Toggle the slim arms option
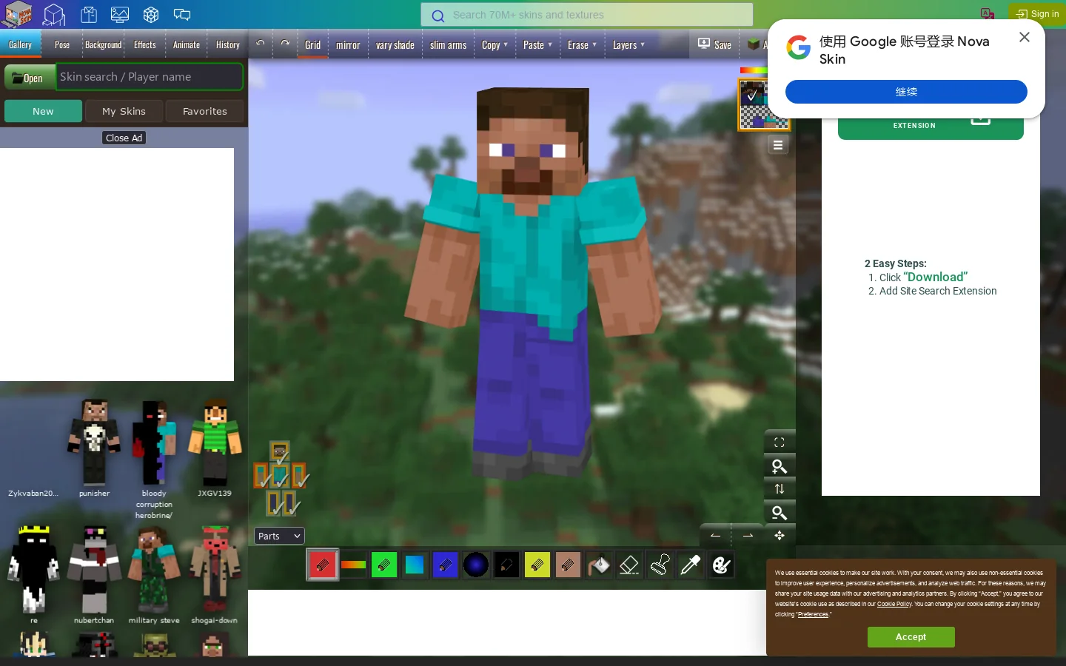This screenshot has height=666, width=1066. [448, 45]
